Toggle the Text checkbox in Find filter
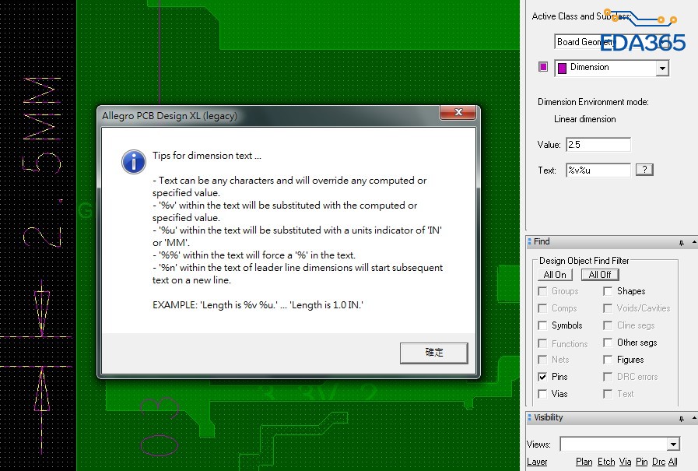 click(608, 394)
